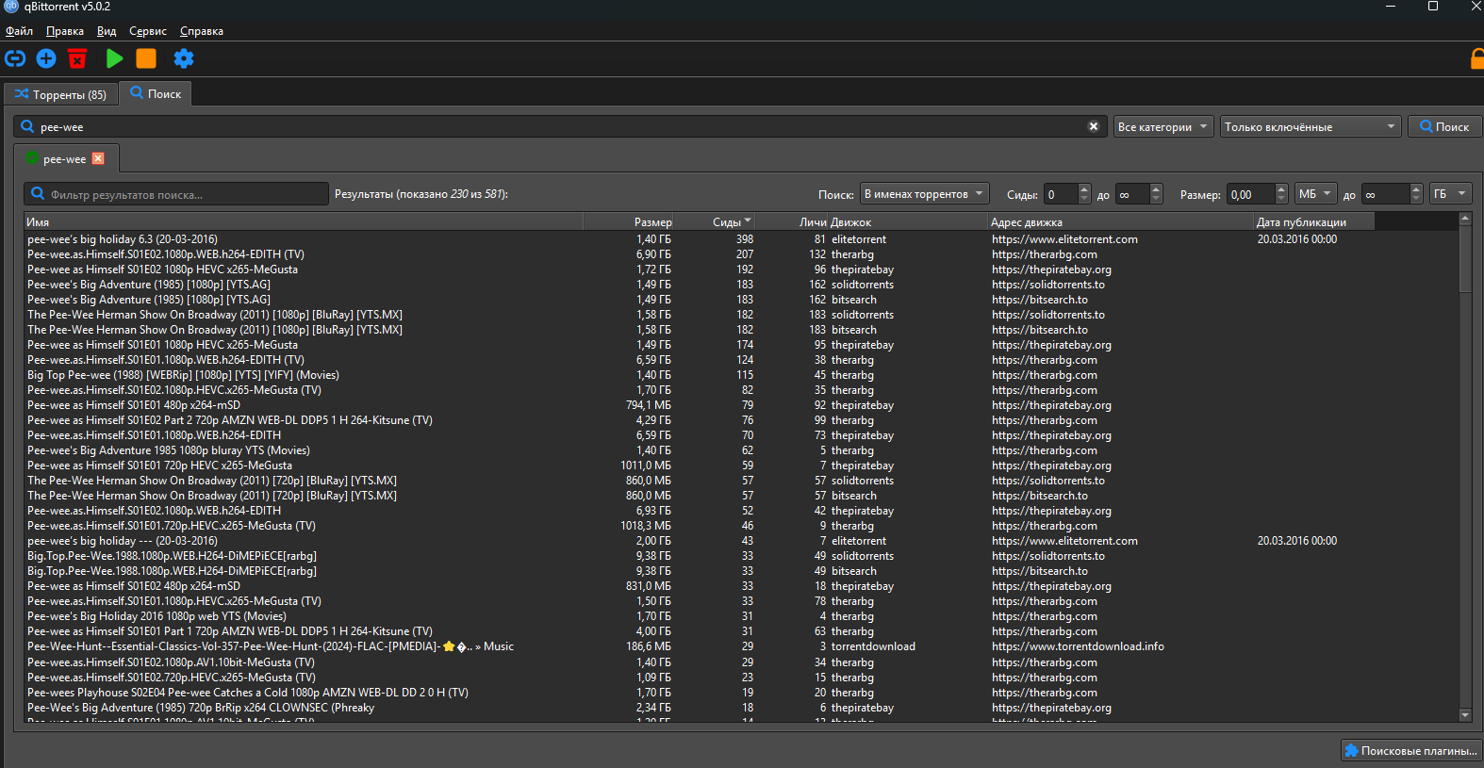Open the В именах торрентов dropdown
1484x768 pixels.
(924, 194)
